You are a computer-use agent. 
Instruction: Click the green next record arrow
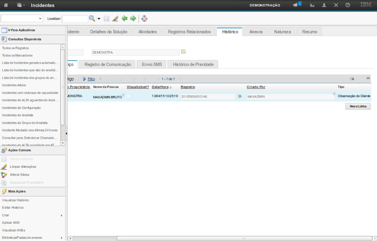click(133, 18)
